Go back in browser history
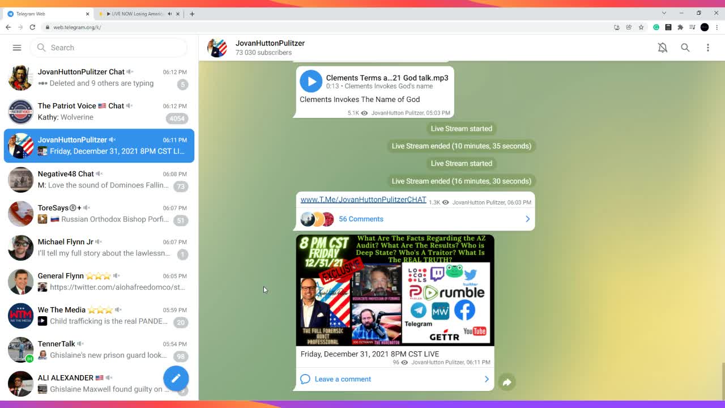Viewport: 725px width, 408px height. [8, 27]
